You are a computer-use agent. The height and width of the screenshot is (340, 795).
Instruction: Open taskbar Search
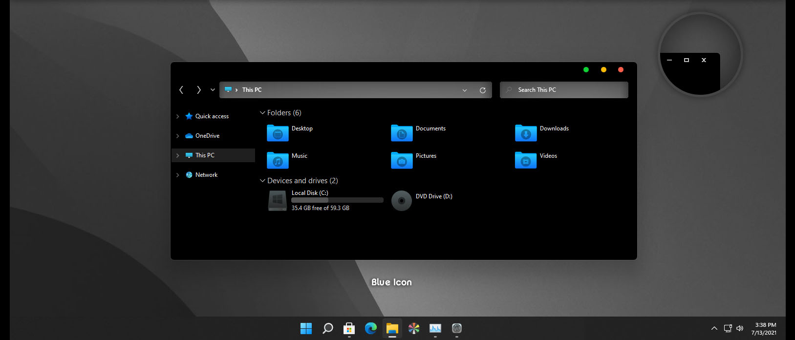coord(327,328)
